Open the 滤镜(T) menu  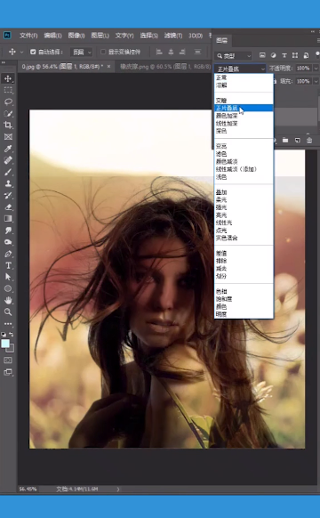click(x=173, y=36)
